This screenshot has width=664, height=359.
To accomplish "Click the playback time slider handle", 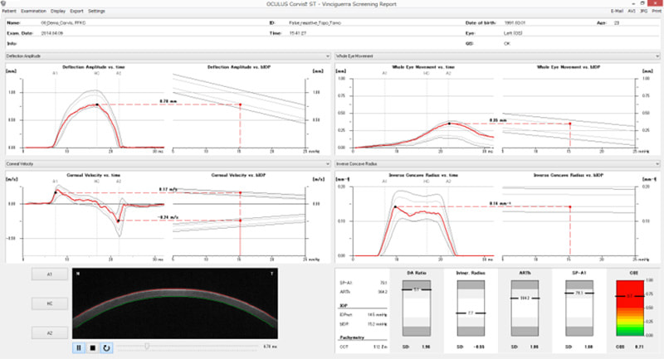I will coord(147,347).
